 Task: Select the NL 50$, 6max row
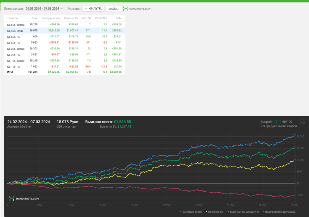click(65, 31)
